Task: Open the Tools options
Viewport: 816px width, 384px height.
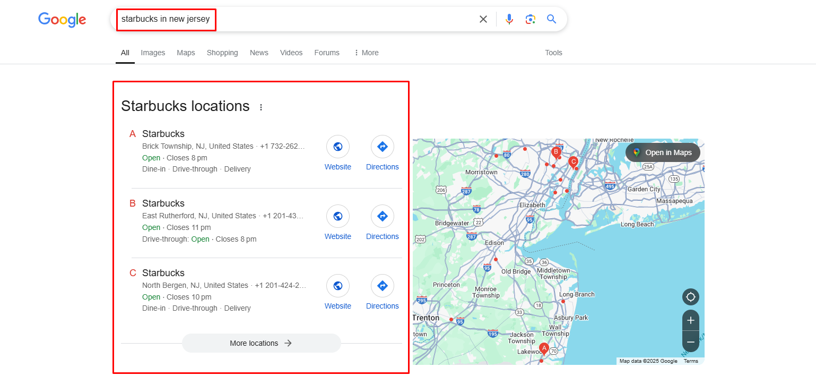Action: point(553,53)
